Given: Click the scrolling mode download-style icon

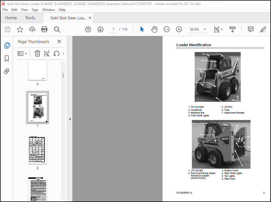Looking at the screenshot, I should point(233,29).
